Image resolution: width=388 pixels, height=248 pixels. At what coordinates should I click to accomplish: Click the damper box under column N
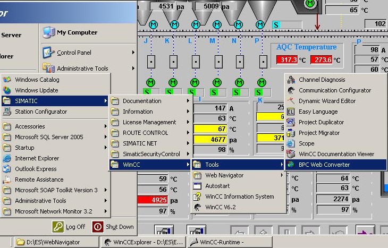point(240,62)
